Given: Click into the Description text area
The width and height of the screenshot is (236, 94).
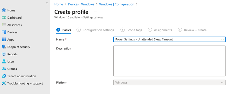Looking at the screenshot, I should [169, 61].
